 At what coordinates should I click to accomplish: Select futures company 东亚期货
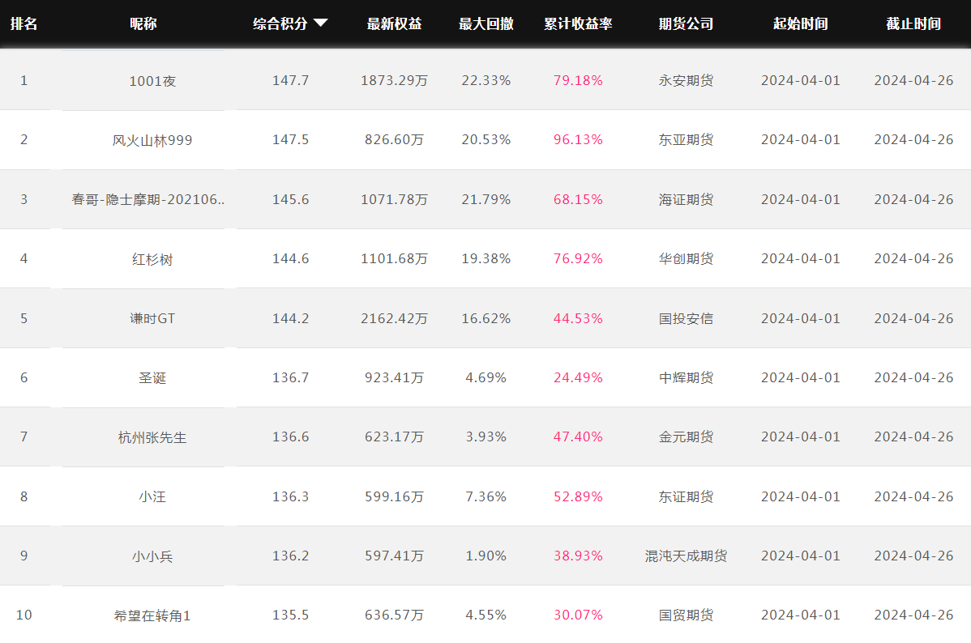pyautogui.click(x=686, y=140)
